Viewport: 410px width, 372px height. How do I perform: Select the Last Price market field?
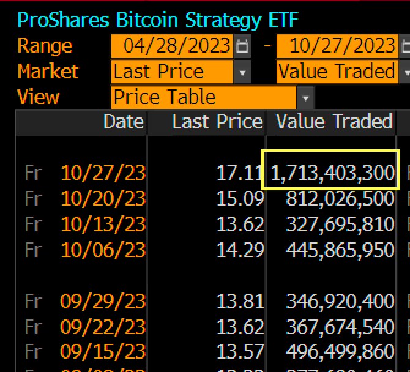172,72
